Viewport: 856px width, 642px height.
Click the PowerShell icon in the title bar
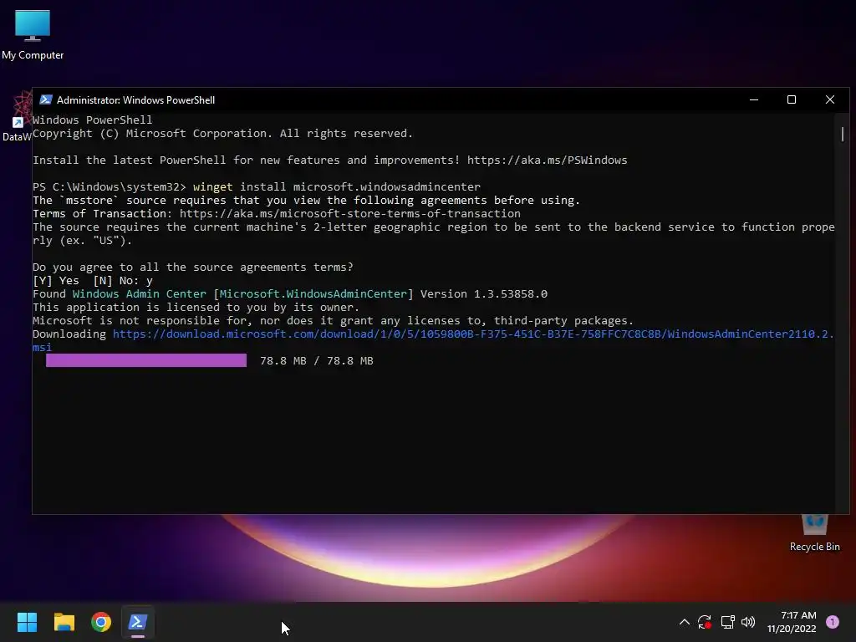point(46,99)
